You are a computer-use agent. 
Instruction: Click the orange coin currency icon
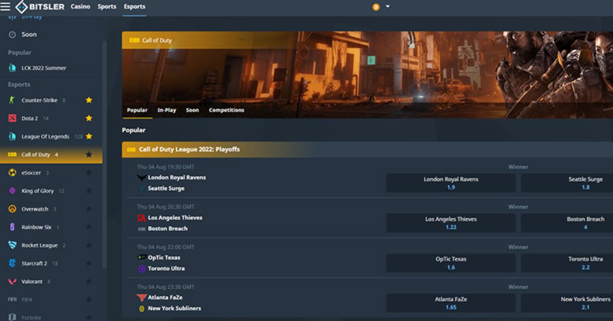tap(376, 7)
